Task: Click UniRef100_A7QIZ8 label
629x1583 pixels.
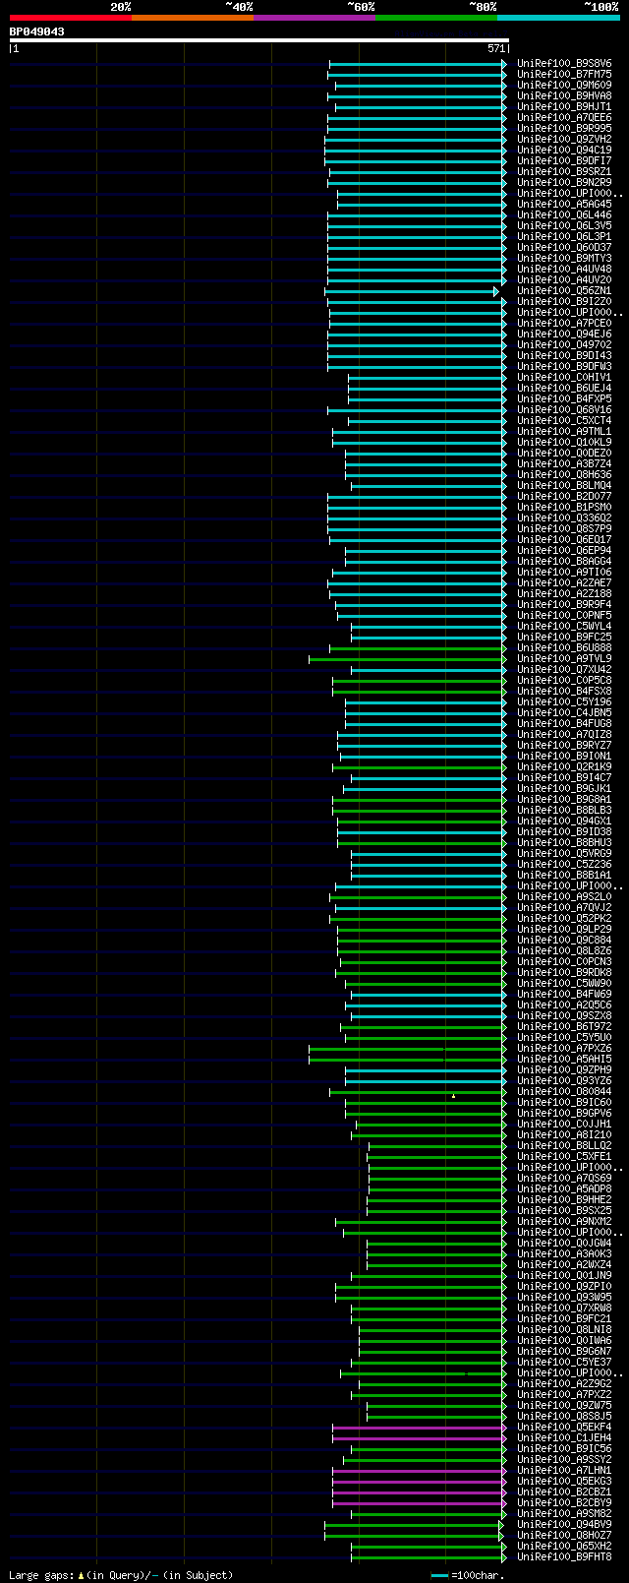Action: click(564, 734)
